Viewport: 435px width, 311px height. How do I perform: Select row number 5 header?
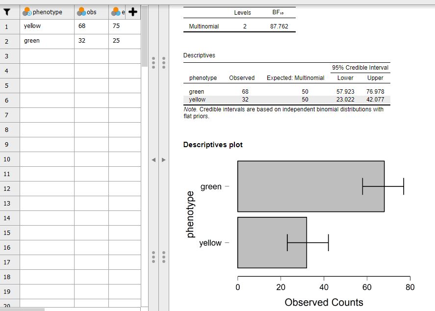pyautogui.click(x=10, y=85)
